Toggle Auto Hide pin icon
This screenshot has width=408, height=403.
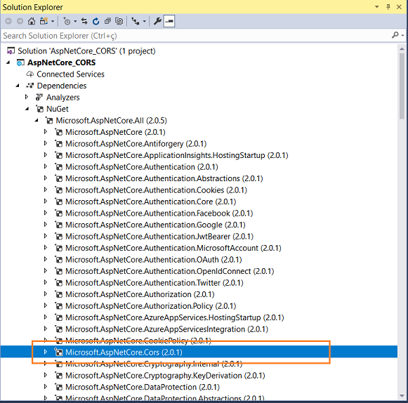[388, 7]
